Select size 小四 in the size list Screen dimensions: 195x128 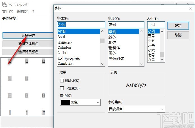(x=153, y=31)
